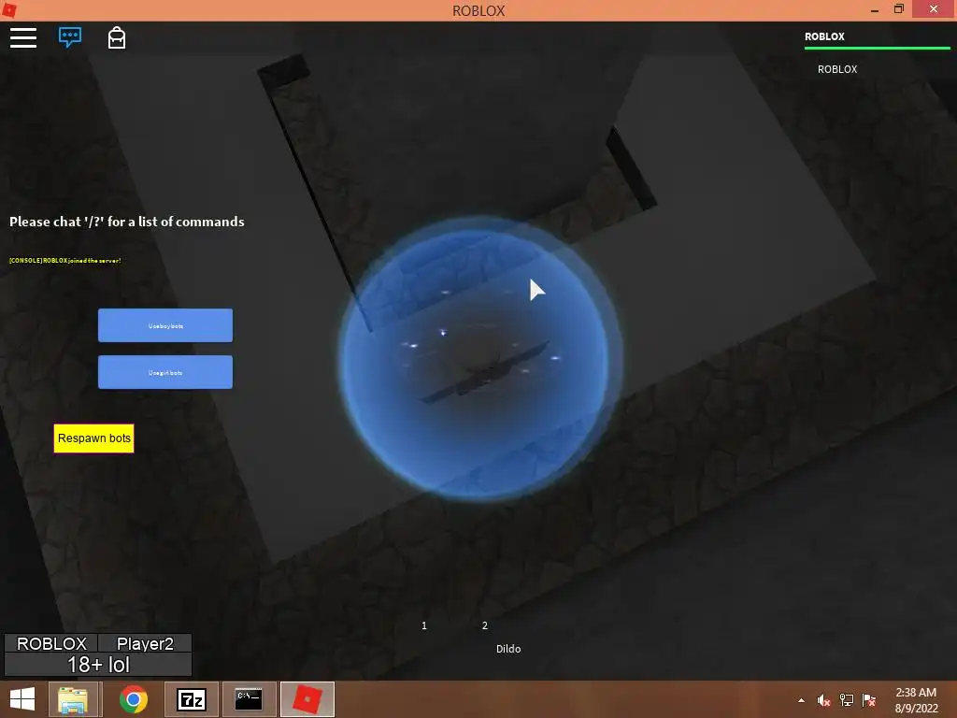Click the ROBLOX leaderboard header
This screenshot has height=718, width=957.
[824, 36]
